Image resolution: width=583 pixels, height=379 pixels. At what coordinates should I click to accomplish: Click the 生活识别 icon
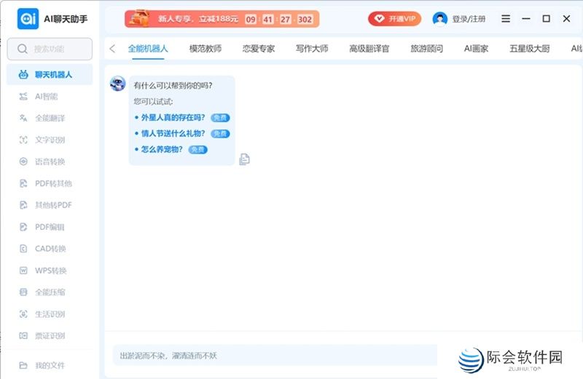click(x=23, y=314)
